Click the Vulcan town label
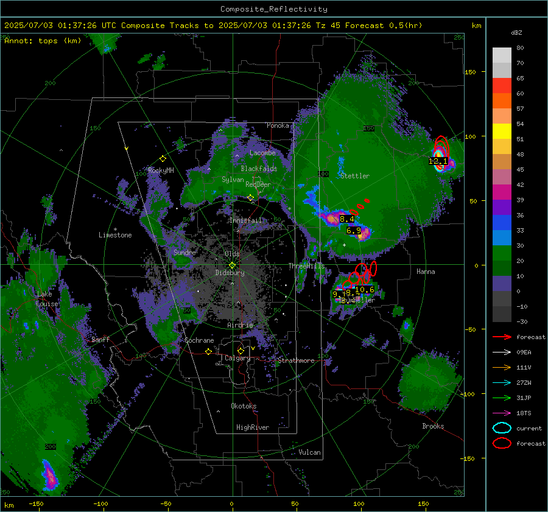Screen dimensions: 548x512 tap(309, 452)
